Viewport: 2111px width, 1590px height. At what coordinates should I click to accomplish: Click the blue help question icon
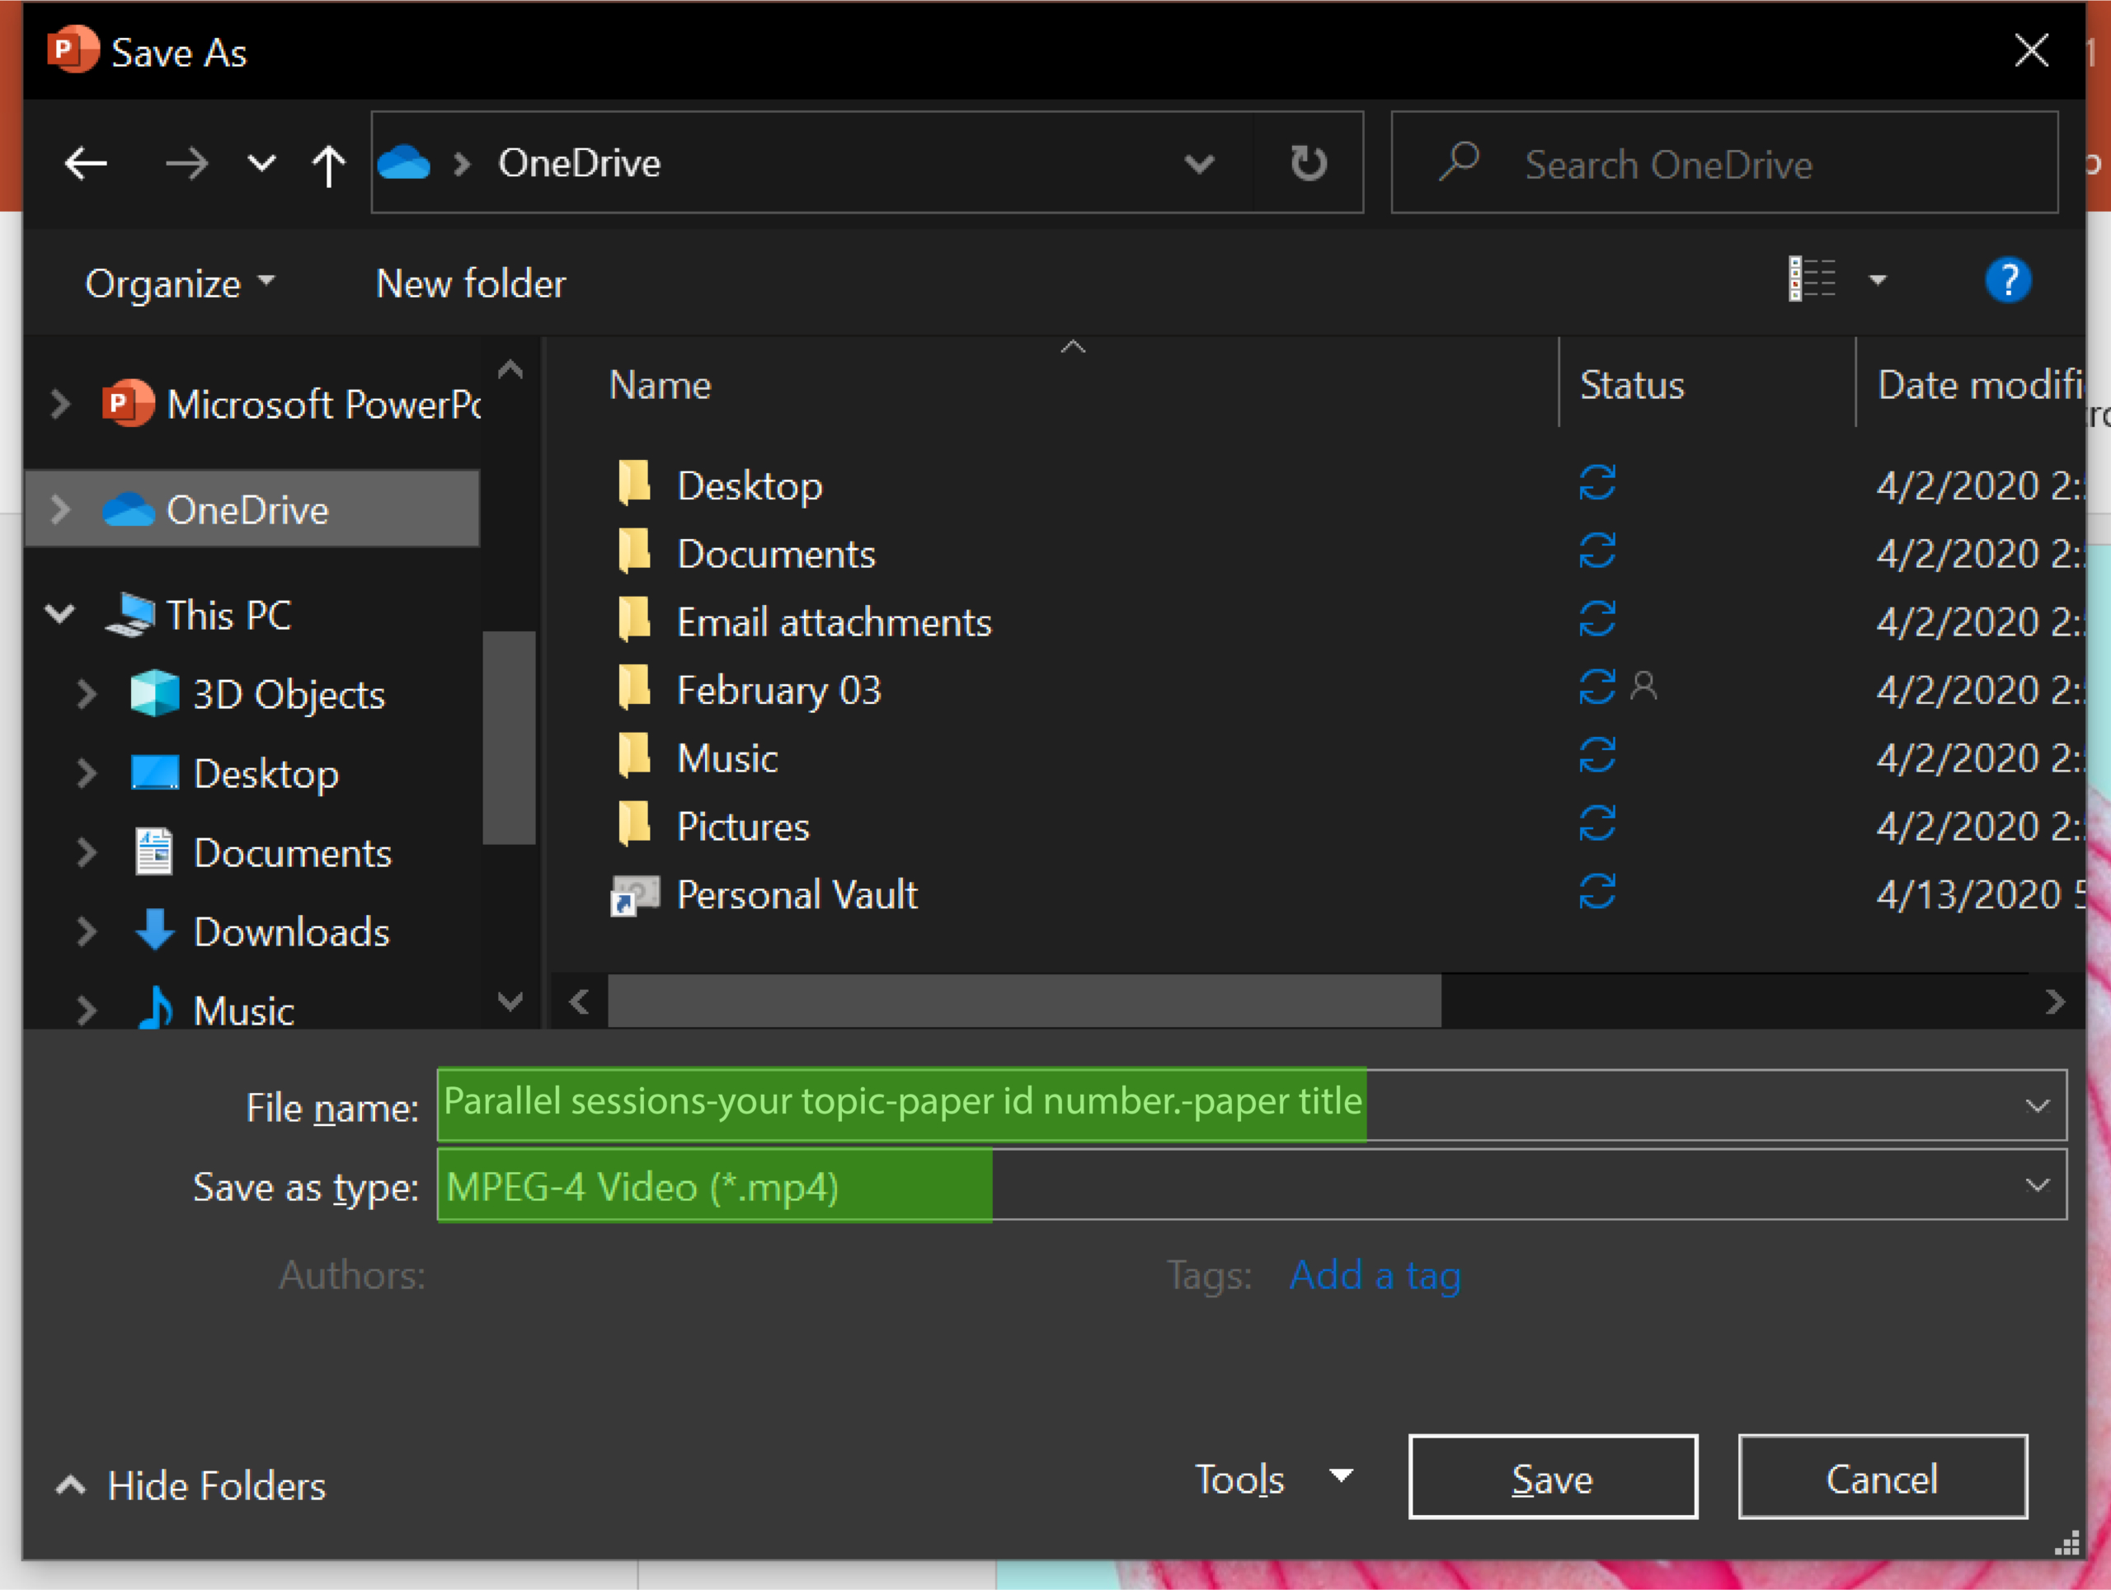pos(2007,280)
